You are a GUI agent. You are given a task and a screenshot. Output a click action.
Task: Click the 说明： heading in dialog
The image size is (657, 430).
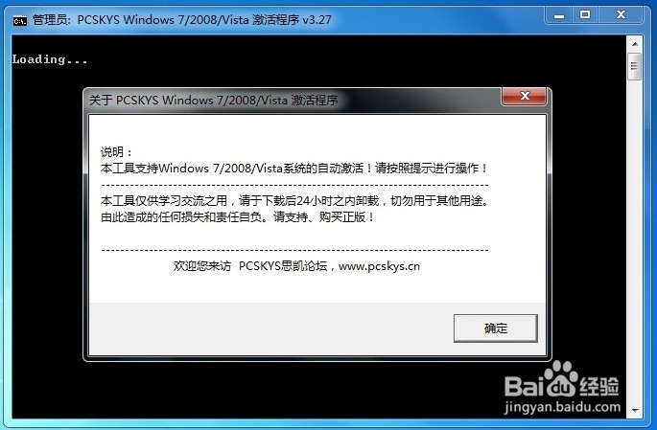116,151
